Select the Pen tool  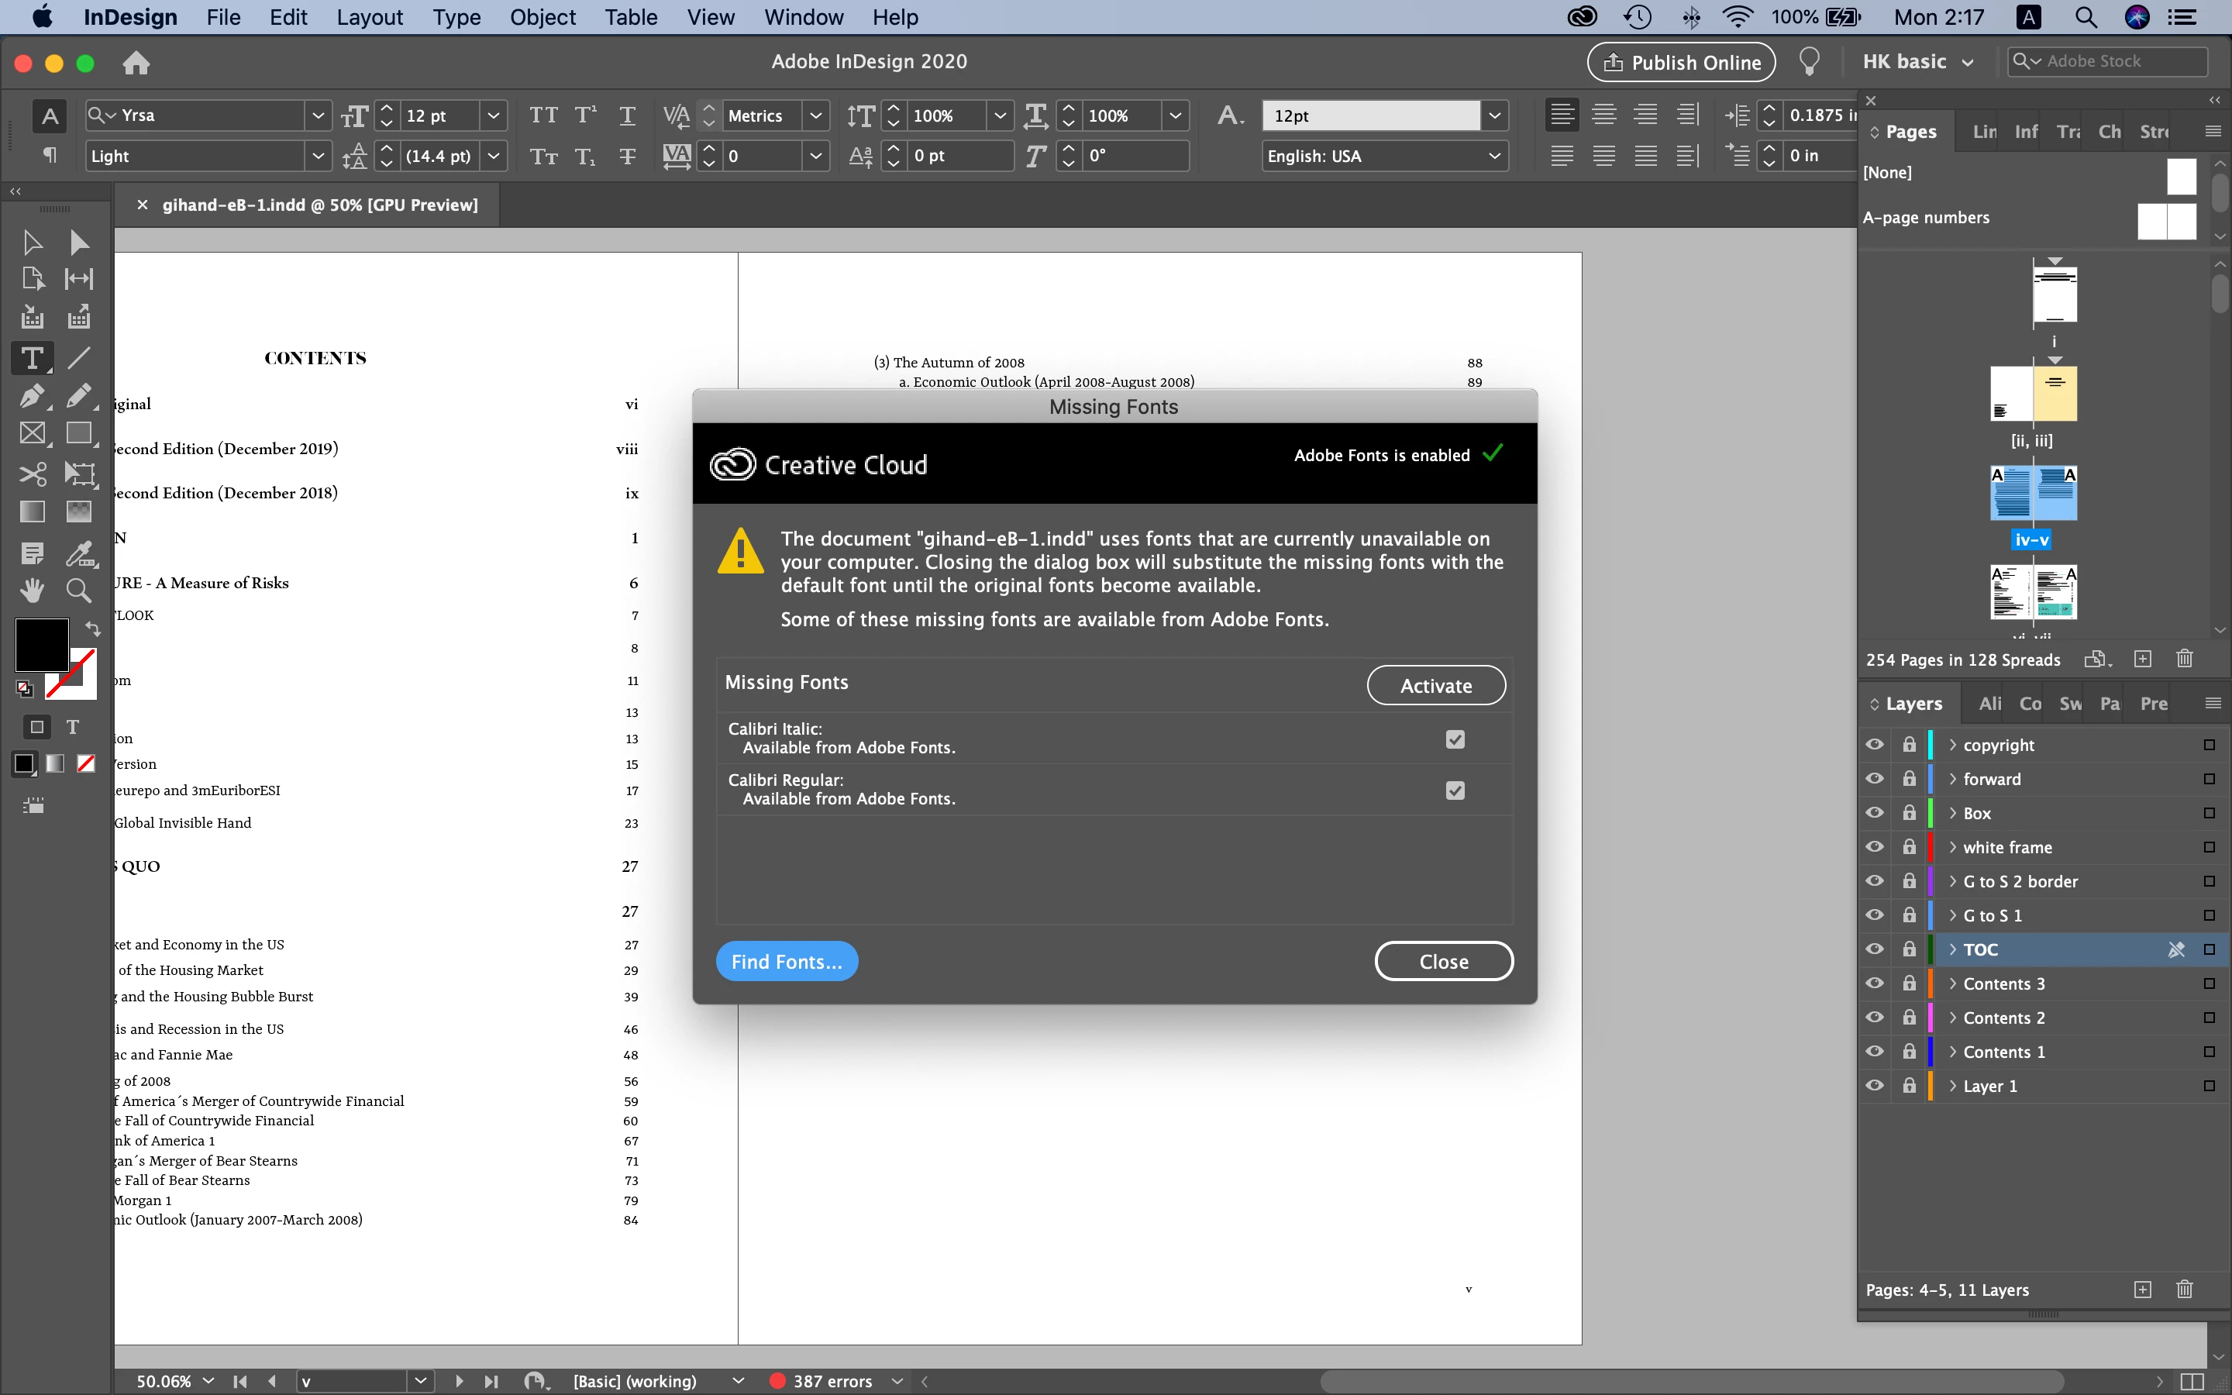[x=31, y=397]
